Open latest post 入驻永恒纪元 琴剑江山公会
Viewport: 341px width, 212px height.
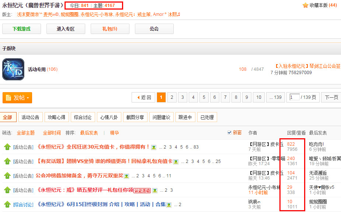307,66
